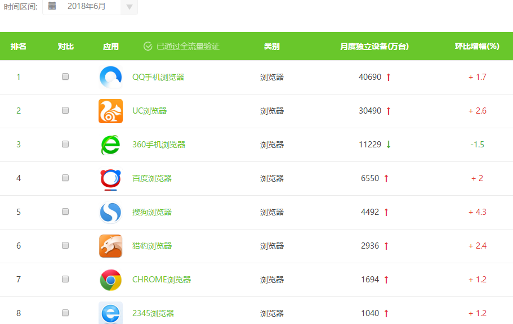Go to the CHROME浏览器 link
The image size is (513, 324).
[162, 280]
